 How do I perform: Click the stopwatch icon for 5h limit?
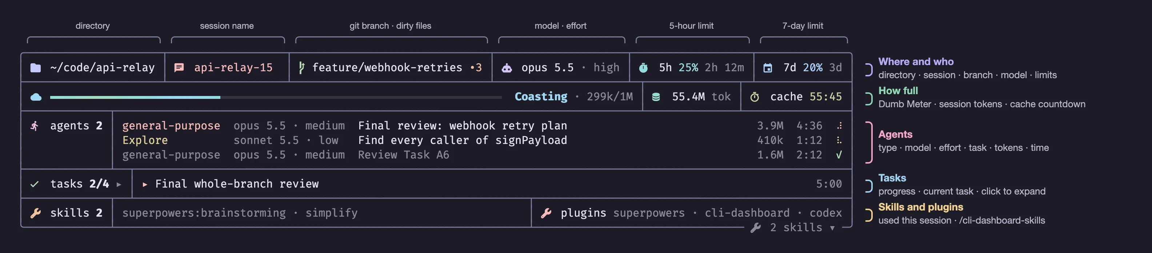644,68
